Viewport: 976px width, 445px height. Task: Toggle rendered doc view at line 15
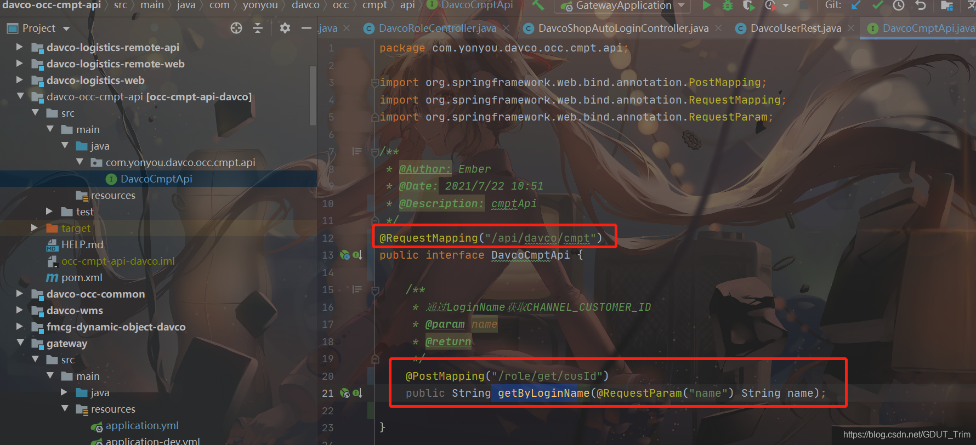357,289
